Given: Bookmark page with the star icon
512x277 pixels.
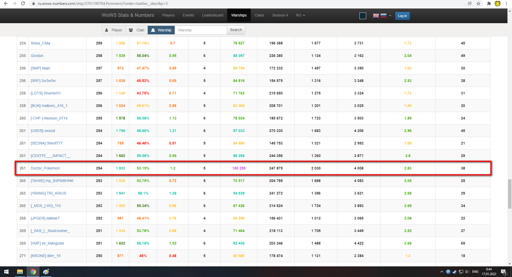Looking at the screenshot, I should pos(478,3).
